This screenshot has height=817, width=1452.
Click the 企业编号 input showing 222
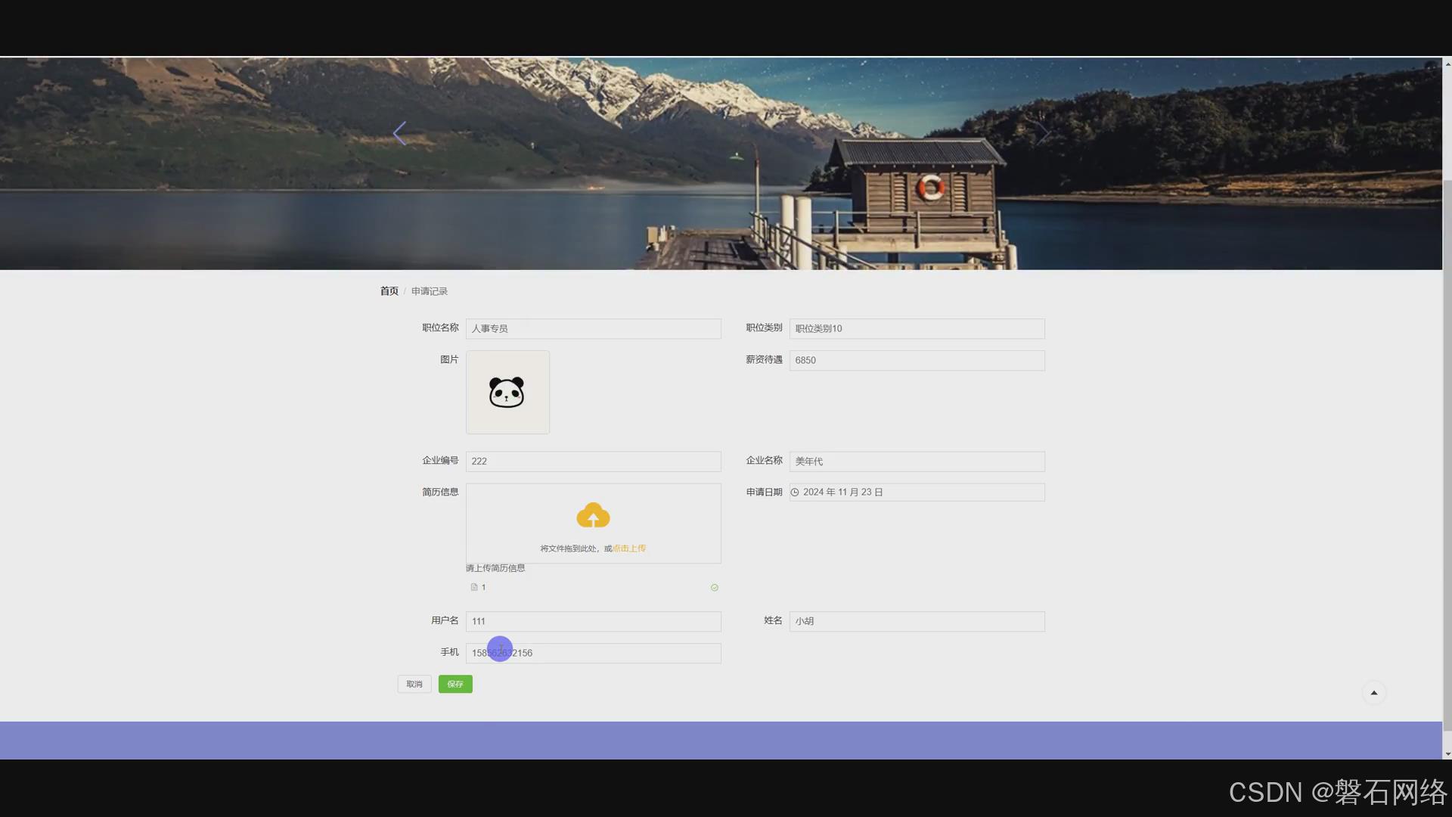(x=593, y=461)
